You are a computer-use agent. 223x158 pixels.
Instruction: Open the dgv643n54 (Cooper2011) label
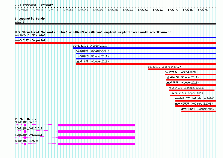(92, 61)
